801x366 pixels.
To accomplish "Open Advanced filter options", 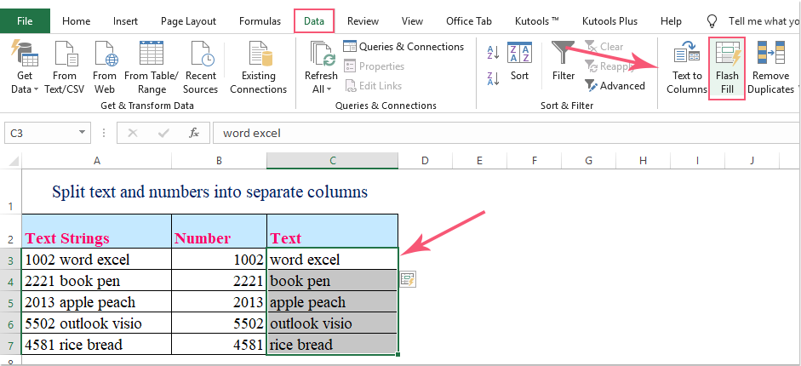I will point(615,85).
